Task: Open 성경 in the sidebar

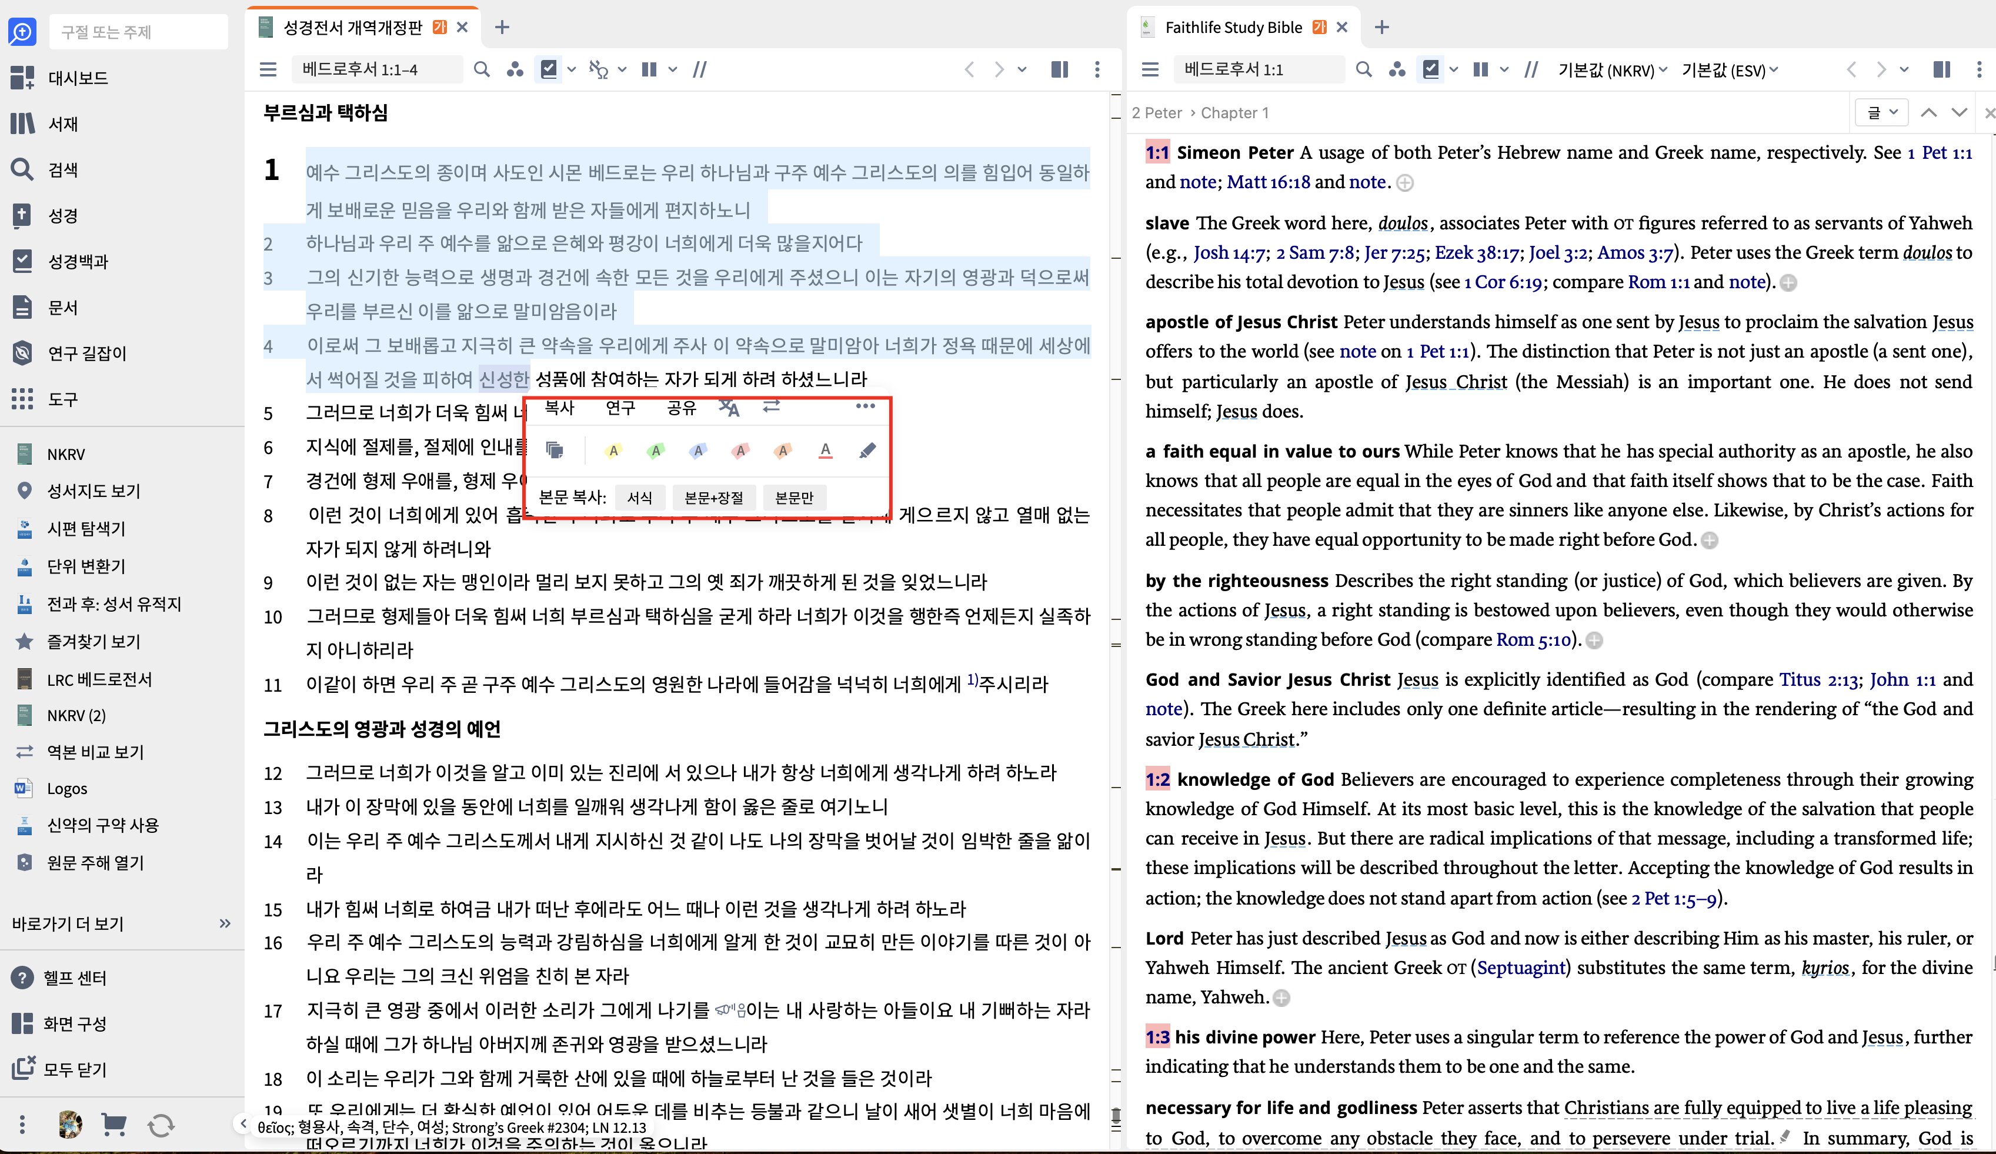Action: [x=44, y=215]
